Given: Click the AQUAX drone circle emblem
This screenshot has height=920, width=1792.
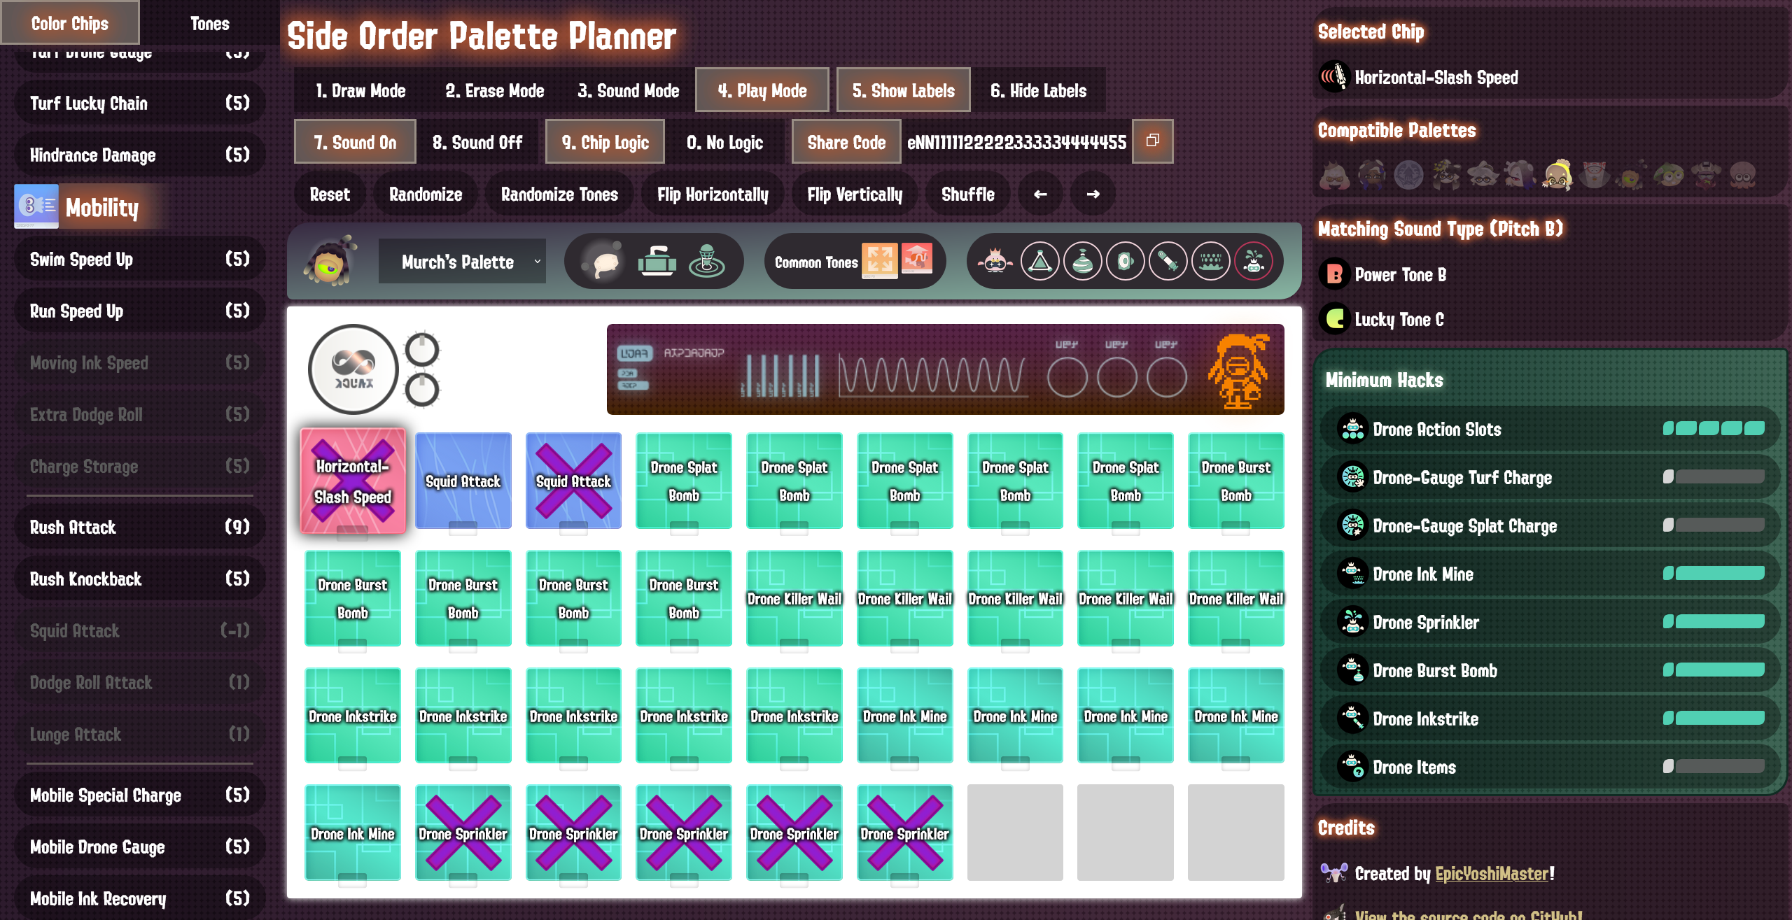Looking at the screenshot, I should (x=353, y=369).
